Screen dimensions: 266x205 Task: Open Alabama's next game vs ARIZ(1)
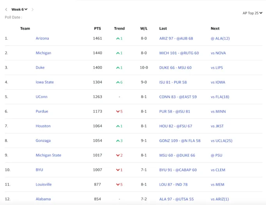pos(220,199)
